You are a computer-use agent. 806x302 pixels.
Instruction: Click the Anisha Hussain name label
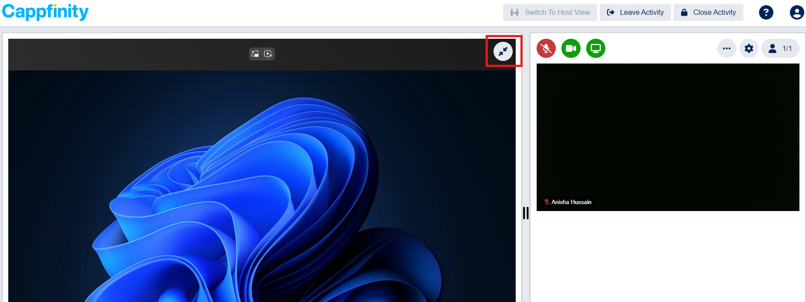571,202
